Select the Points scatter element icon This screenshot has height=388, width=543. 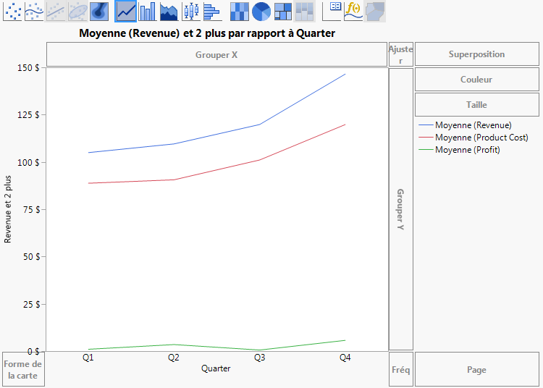(12, 11)
